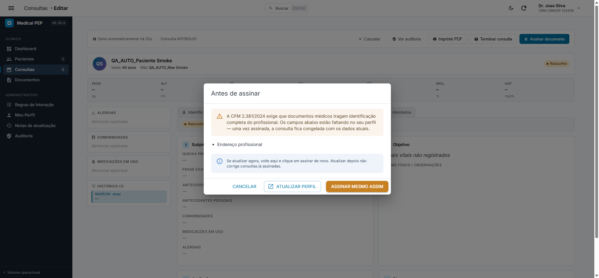Open Ver auditoria
Screen dimensions: 599x278
407,39
